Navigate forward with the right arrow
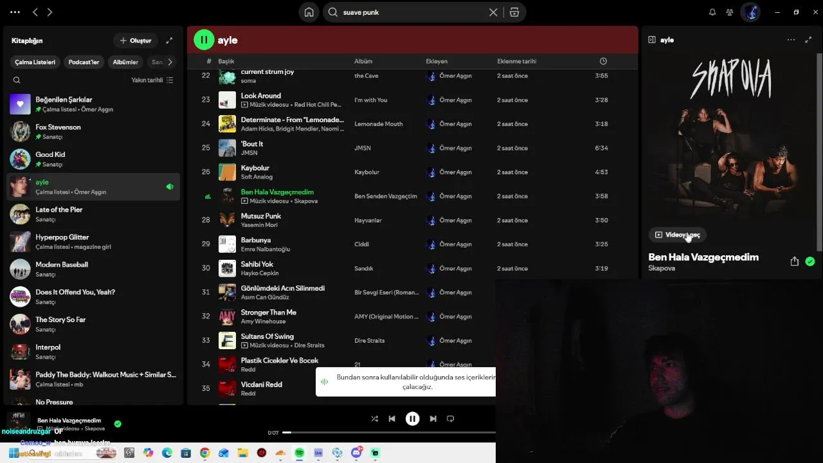This screenshot has width=823, height=463. point(50,12)
